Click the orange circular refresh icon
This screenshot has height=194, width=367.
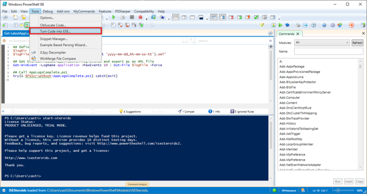tap(351, 25)
